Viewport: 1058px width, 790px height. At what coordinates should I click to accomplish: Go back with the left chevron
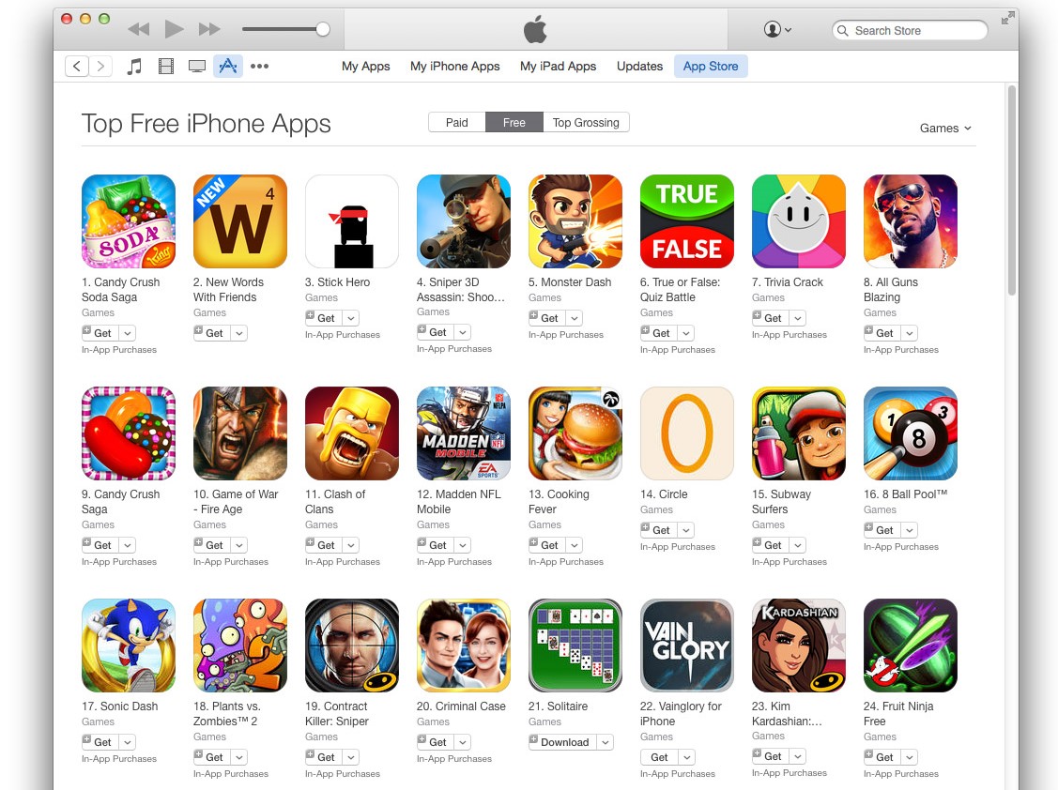tap(77, 66)
